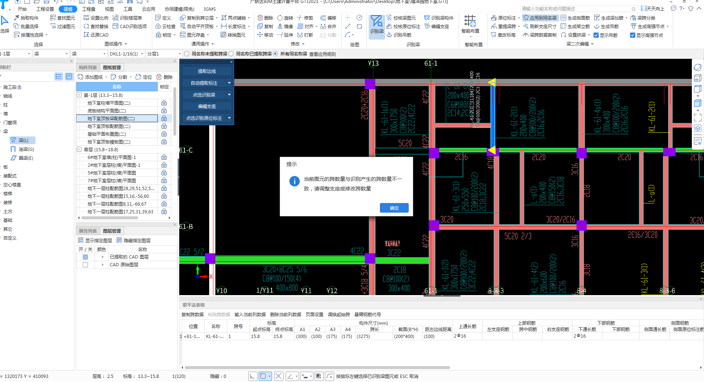Choose 设置比例 set scale tool
This screenshot has height=382, width=704.
(x=96, y=18)
